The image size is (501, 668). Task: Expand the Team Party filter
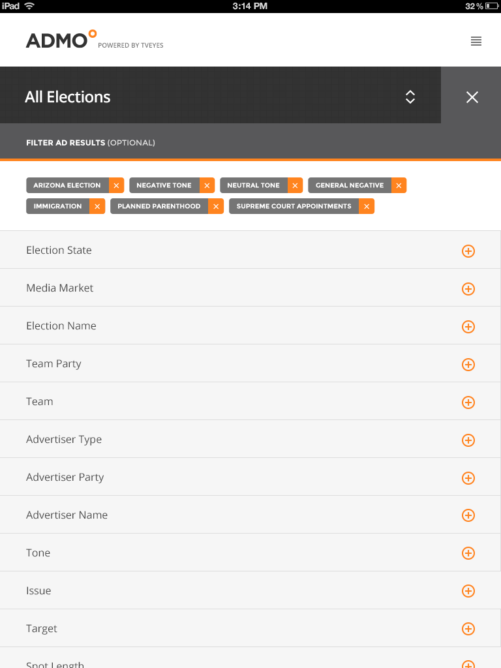click(x=468, y=365)
